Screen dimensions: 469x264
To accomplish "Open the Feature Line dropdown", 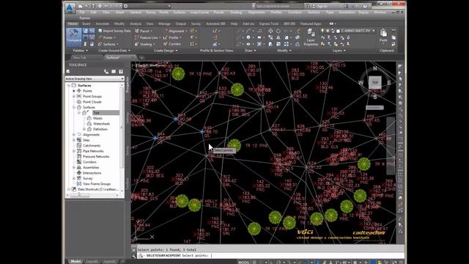I will coord(147,37).
